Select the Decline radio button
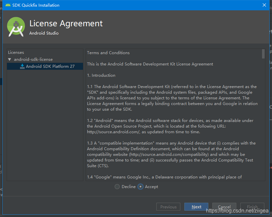Image resolution: width=272 pixels, height=217 pixels. point(117,187)
